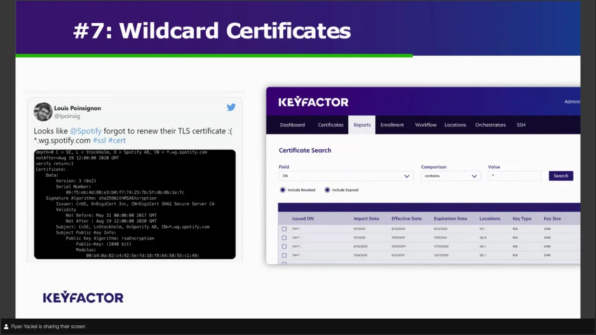Check the row with import date 4/10/2020

[284, 247]
